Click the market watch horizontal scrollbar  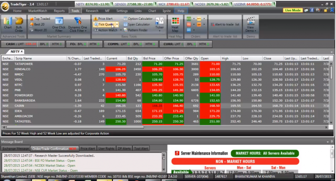pos(75,127)
